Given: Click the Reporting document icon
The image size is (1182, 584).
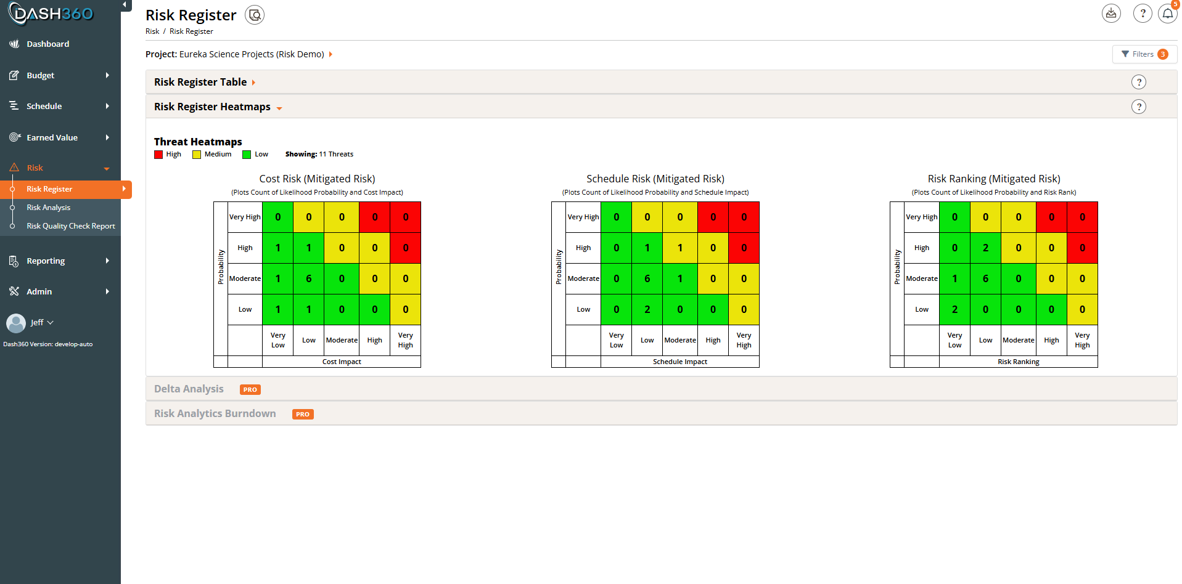Looking at the screenshot, I should click(14, 261).
